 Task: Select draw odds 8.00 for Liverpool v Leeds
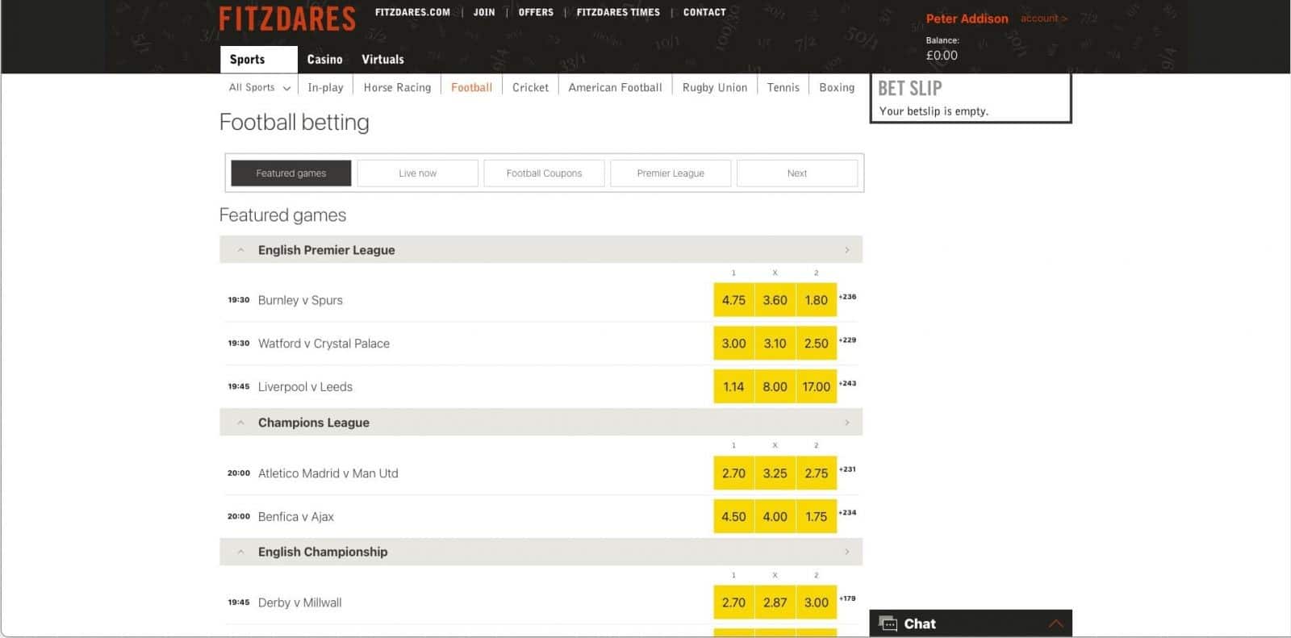pyautogui.click(x=775, y=387)
